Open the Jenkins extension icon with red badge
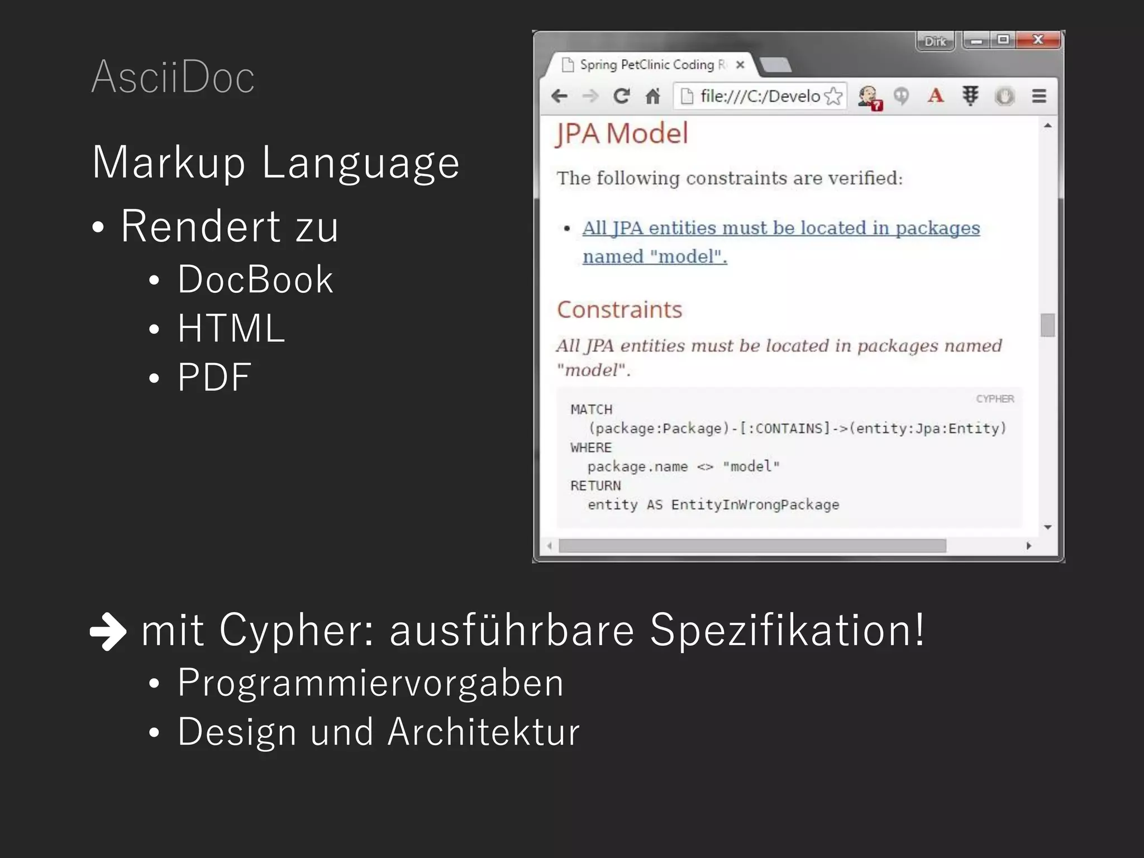The width and height of the screenshot is (1144, 858). coord(869,97)
